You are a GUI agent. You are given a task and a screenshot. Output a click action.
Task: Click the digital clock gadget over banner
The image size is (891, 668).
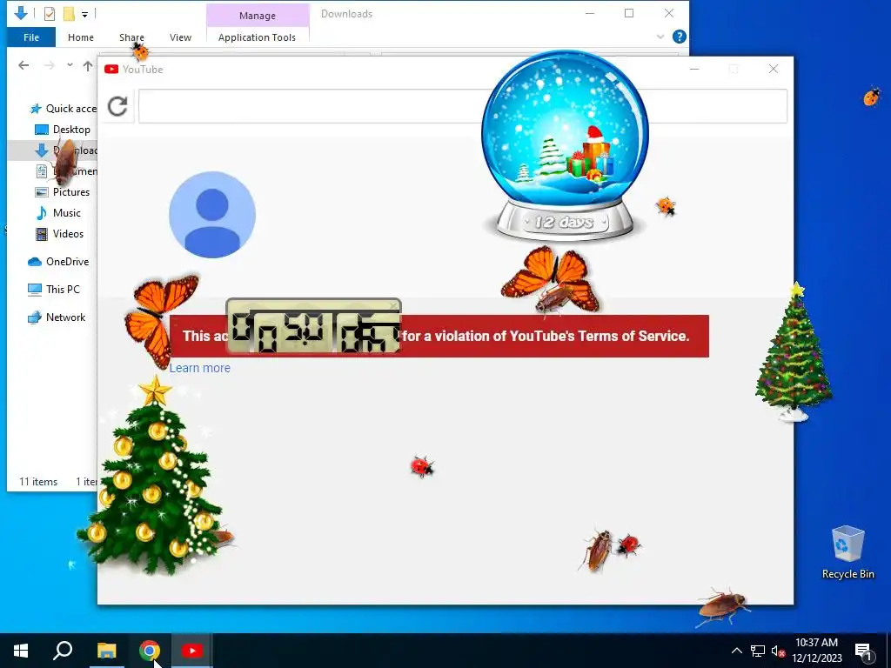coord(313,326)
